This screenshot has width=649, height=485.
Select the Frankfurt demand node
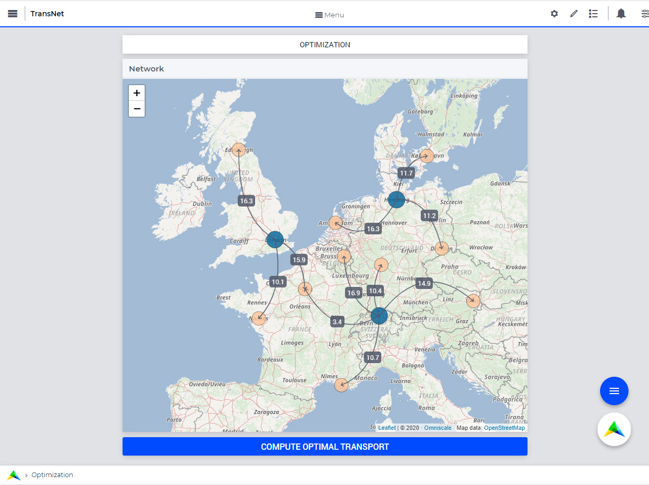[381, 265]
